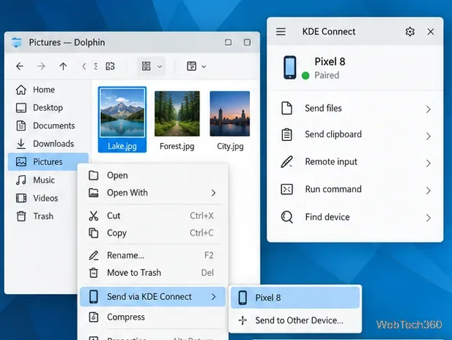Click the Lake.jpg file name label
452x340 pixels.
point(122,146)
